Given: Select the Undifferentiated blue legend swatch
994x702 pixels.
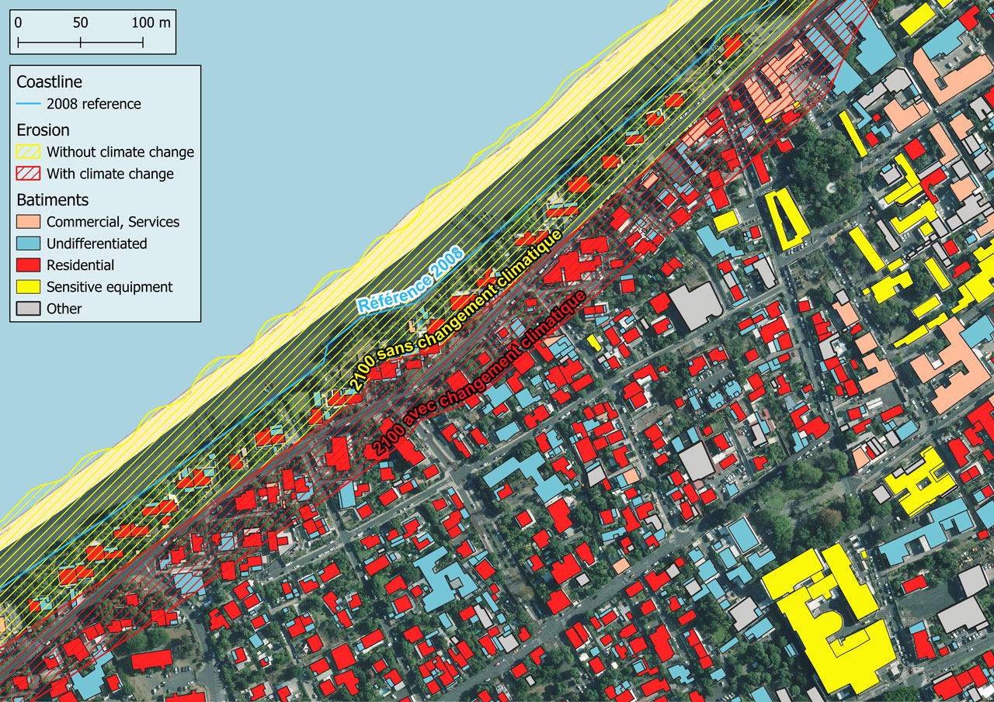Looking at the screenshot, I should coord(29,244).
